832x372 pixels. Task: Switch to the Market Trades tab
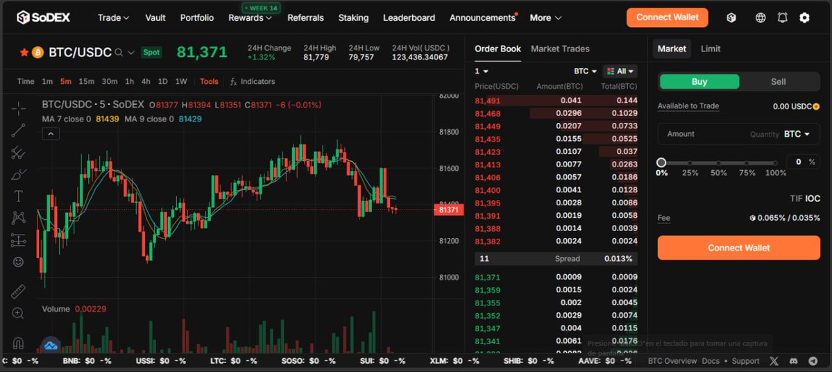tap(560, 49)
